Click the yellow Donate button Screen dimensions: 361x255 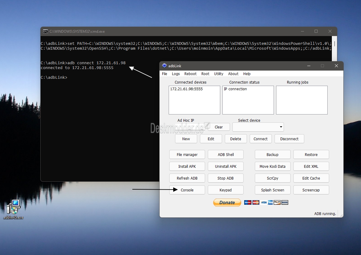227,202
